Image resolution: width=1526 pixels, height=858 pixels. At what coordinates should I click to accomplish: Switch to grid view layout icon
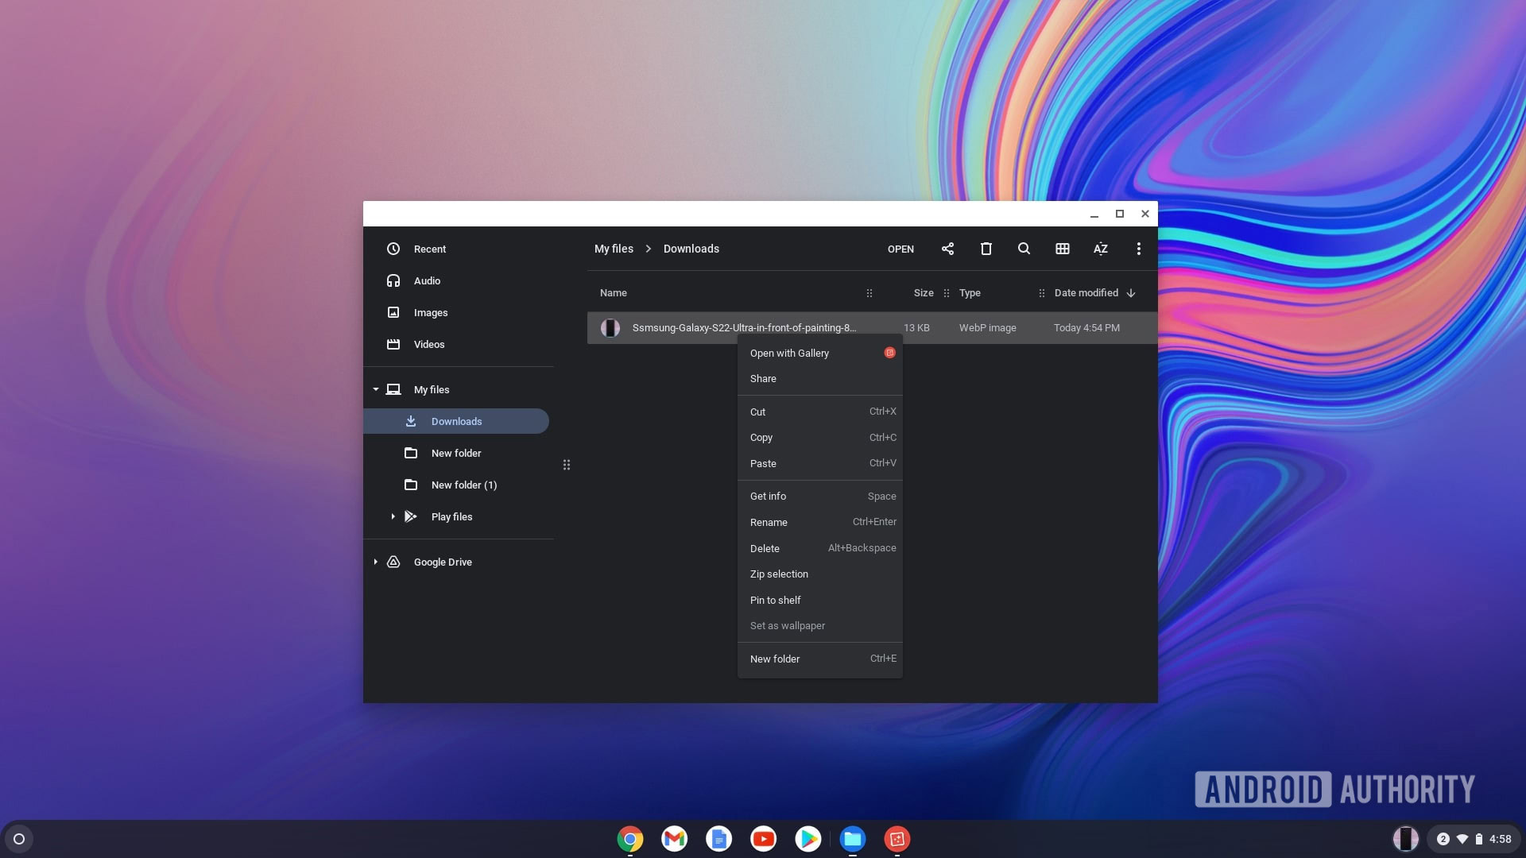1062,249
